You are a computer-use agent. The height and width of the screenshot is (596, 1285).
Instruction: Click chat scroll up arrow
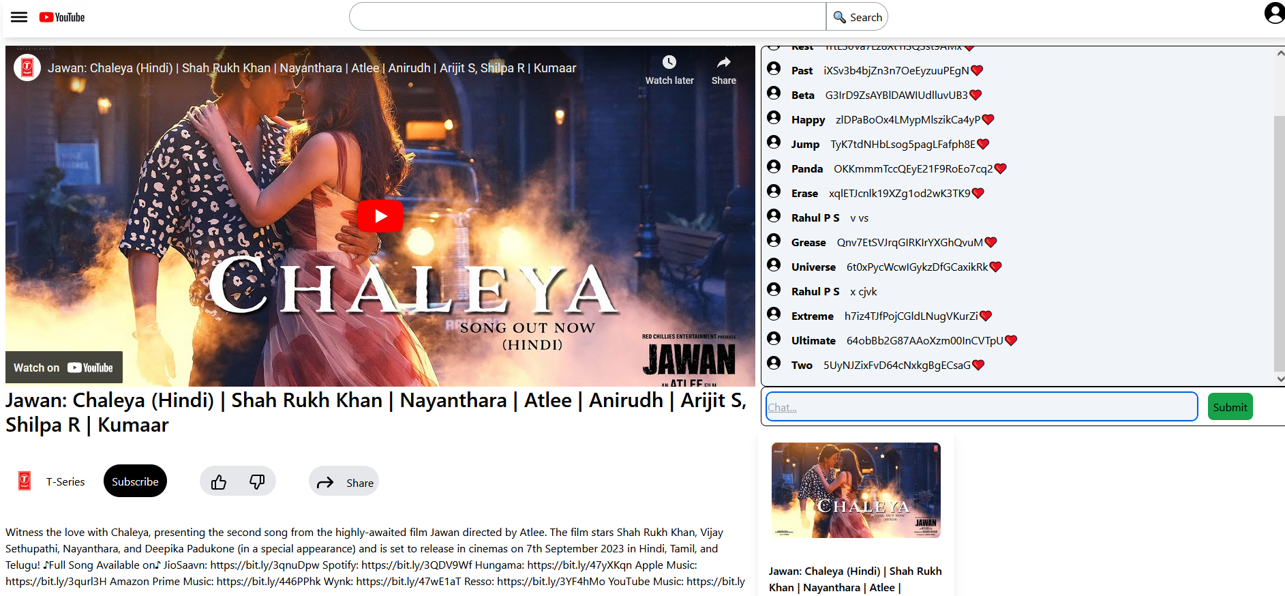1280,53
